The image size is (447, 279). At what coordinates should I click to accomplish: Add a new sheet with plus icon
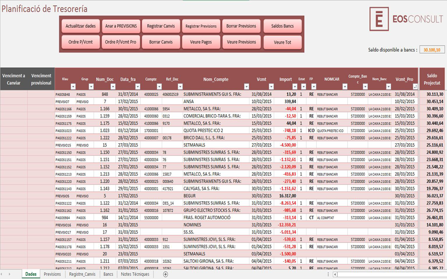click(x=165, y=274)
